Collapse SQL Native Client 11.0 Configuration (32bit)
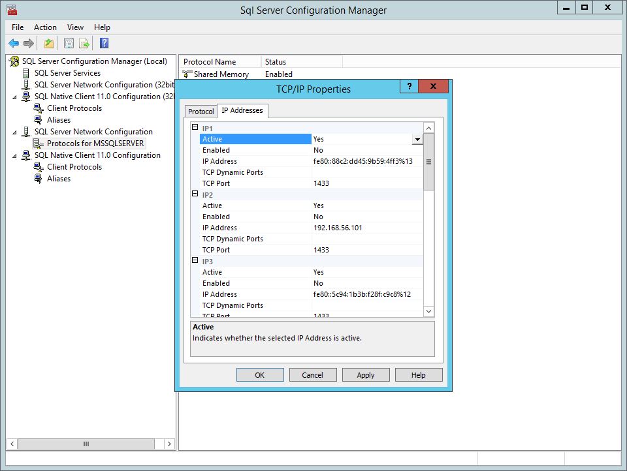627x471 pixels. click(x=14, y=97)
